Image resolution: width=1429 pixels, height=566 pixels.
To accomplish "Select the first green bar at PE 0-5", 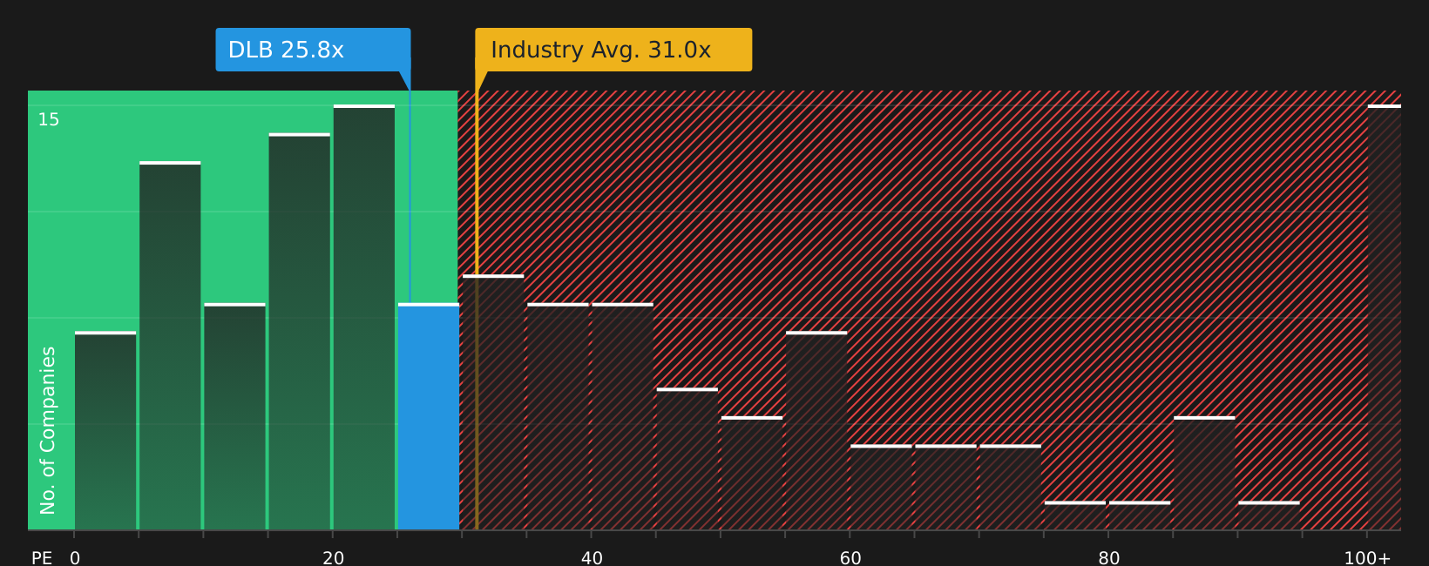I will click(x=105, y=430).
